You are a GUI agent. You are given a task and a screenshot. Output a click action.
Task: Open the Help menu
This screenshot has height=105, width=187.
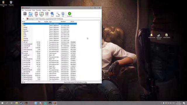click(x=49, y=10)
